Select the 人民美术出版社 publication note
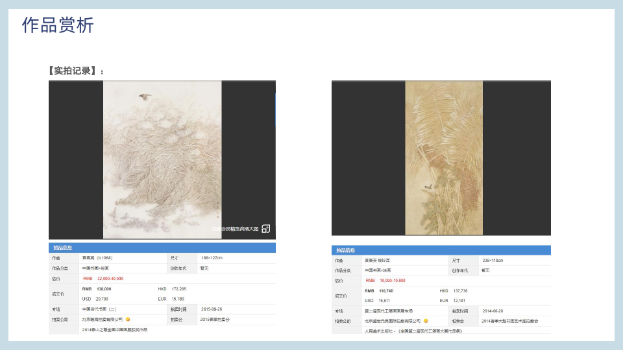Image resolution: width=623 pixels, height=350 pixels. pyautogui.click(x=413, y=331)
